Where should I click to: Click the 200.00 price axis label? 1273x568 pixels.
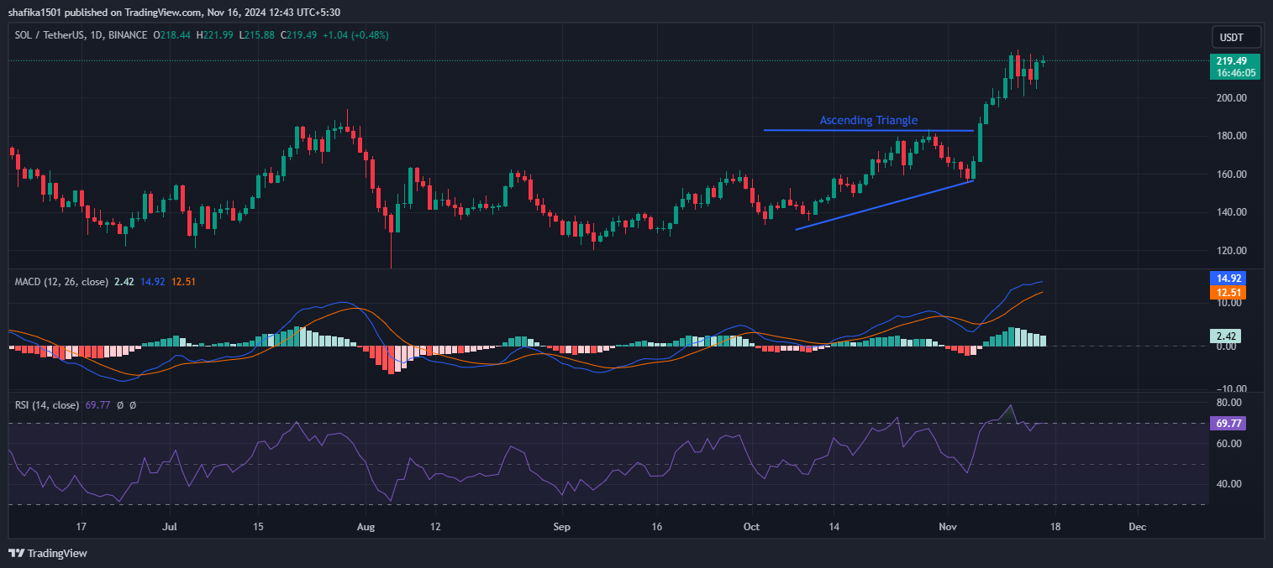click(x=1231, y=98)
